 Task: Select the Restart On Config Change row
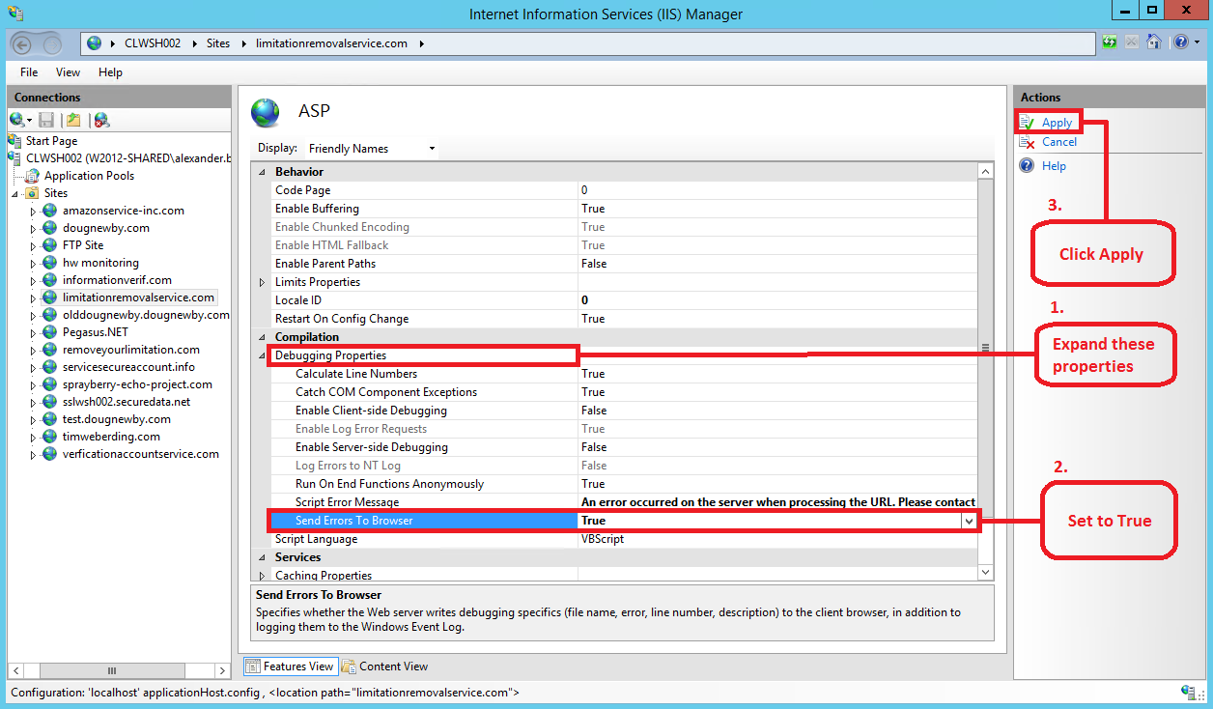(624, 319)
